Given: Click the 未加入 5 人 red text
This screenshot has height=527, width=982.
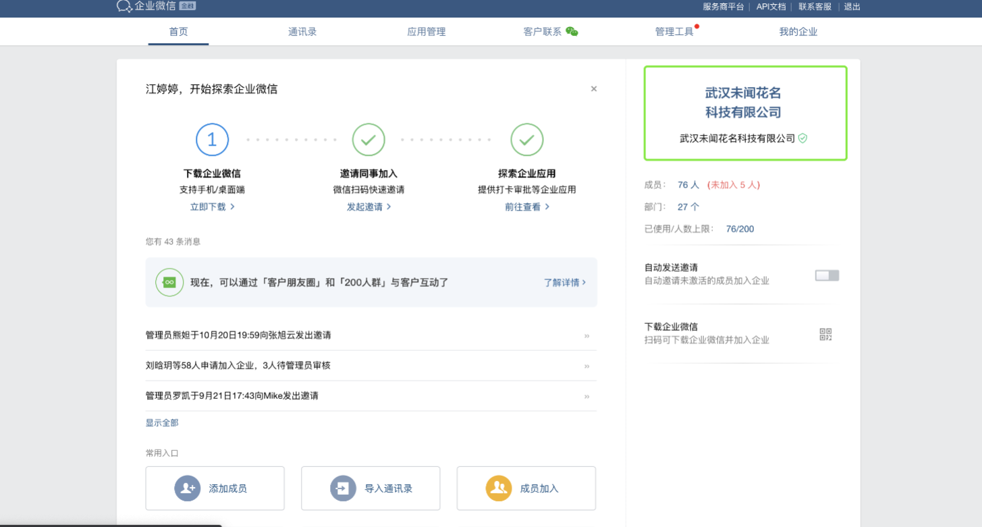Looking at the screenshot, I should click(734, 184).
